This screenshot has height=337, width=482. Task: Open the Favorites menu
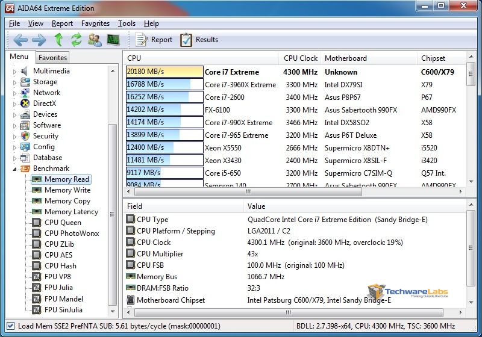(95, 23)
